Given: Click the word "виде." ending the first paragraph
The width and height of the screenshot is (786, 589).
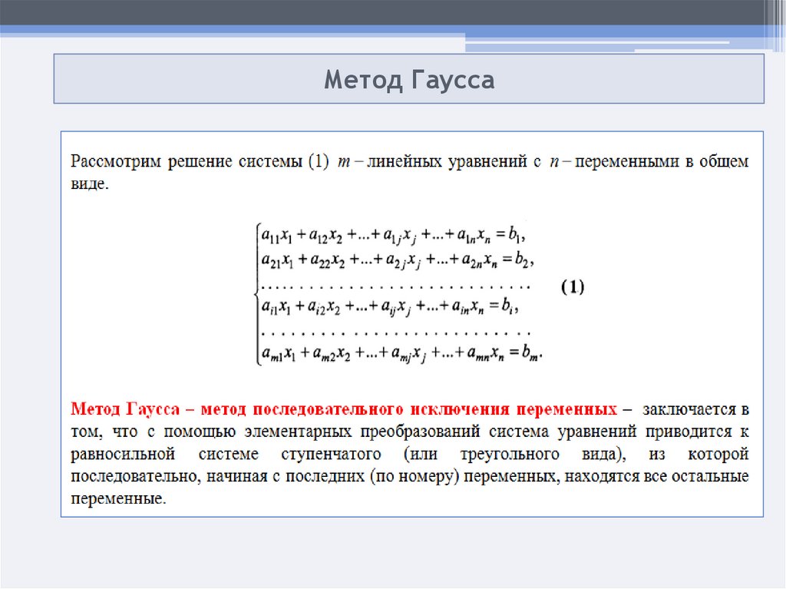Looking at the screenshot, I should point(90,186).
